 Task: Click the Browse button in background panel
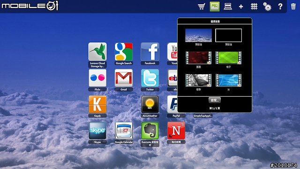[x=215, y=100]
